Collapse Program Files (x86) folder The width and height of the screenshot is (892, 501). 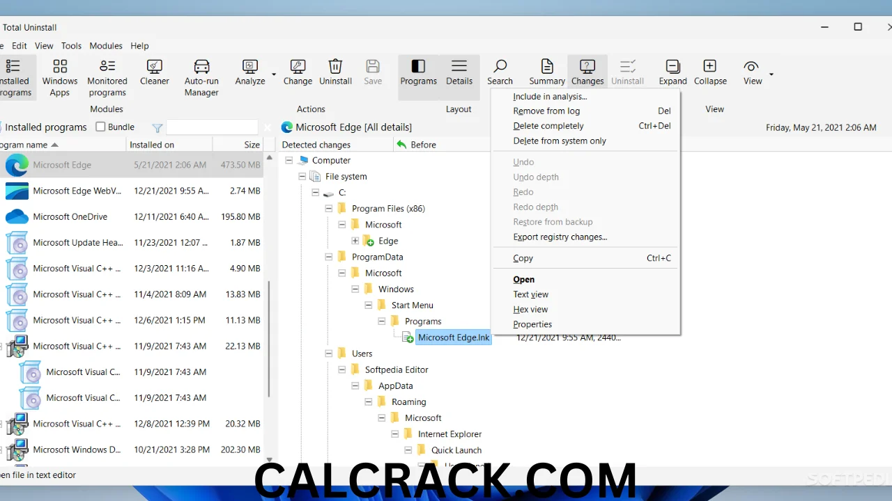click(x=328, y=209)
